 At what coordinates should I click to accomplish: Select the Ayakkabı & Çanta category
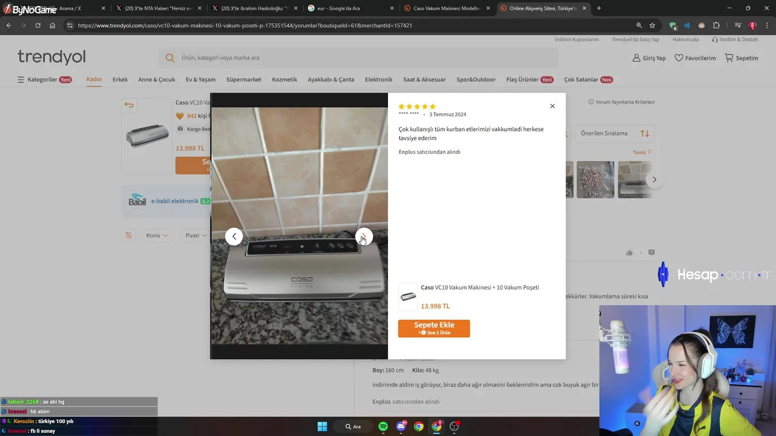(x=331, y=79)
